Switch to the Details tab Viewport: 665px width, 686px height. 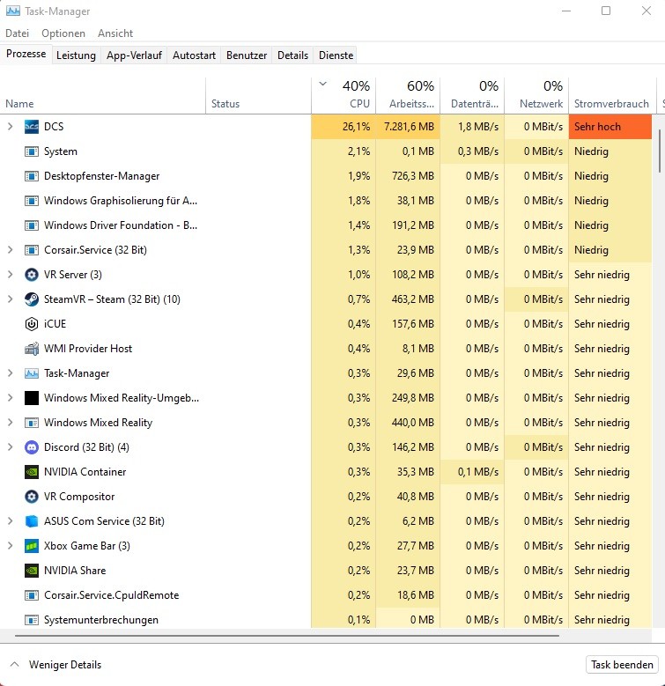(292, 55)
